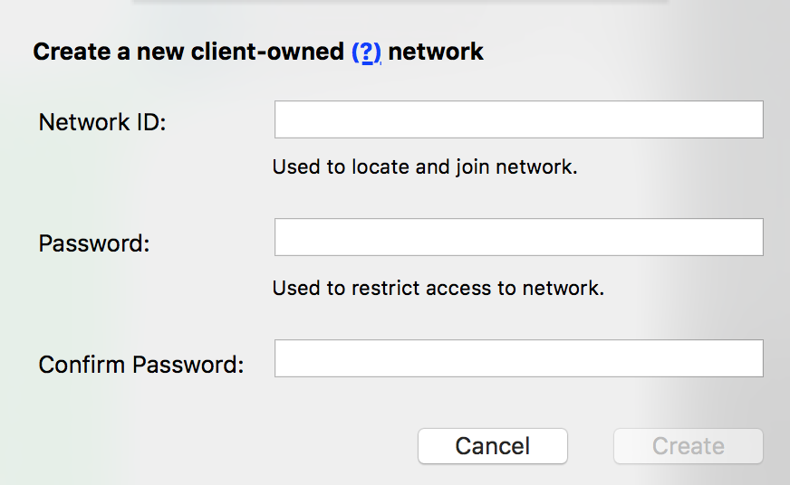Screen dimensions: 790x485
Task: Click the blue question mark in the title
Action: [x=366, y=52]
